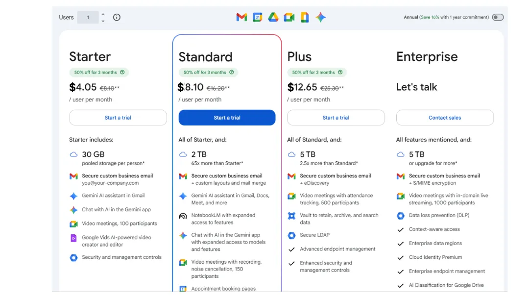Click Gmail icon by Starter business email
This screenshot has height=298, width=529.
point(73,176)
